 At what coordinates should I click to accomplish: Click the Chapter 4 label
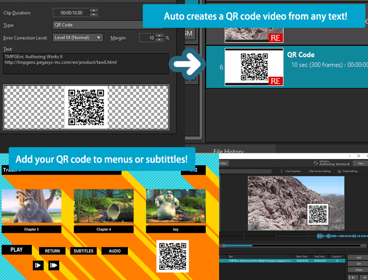[104, 230]
